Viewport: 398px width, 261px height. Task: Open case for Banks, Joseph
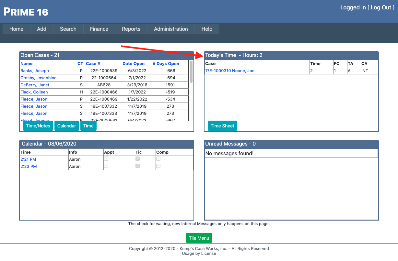point(35,71)
